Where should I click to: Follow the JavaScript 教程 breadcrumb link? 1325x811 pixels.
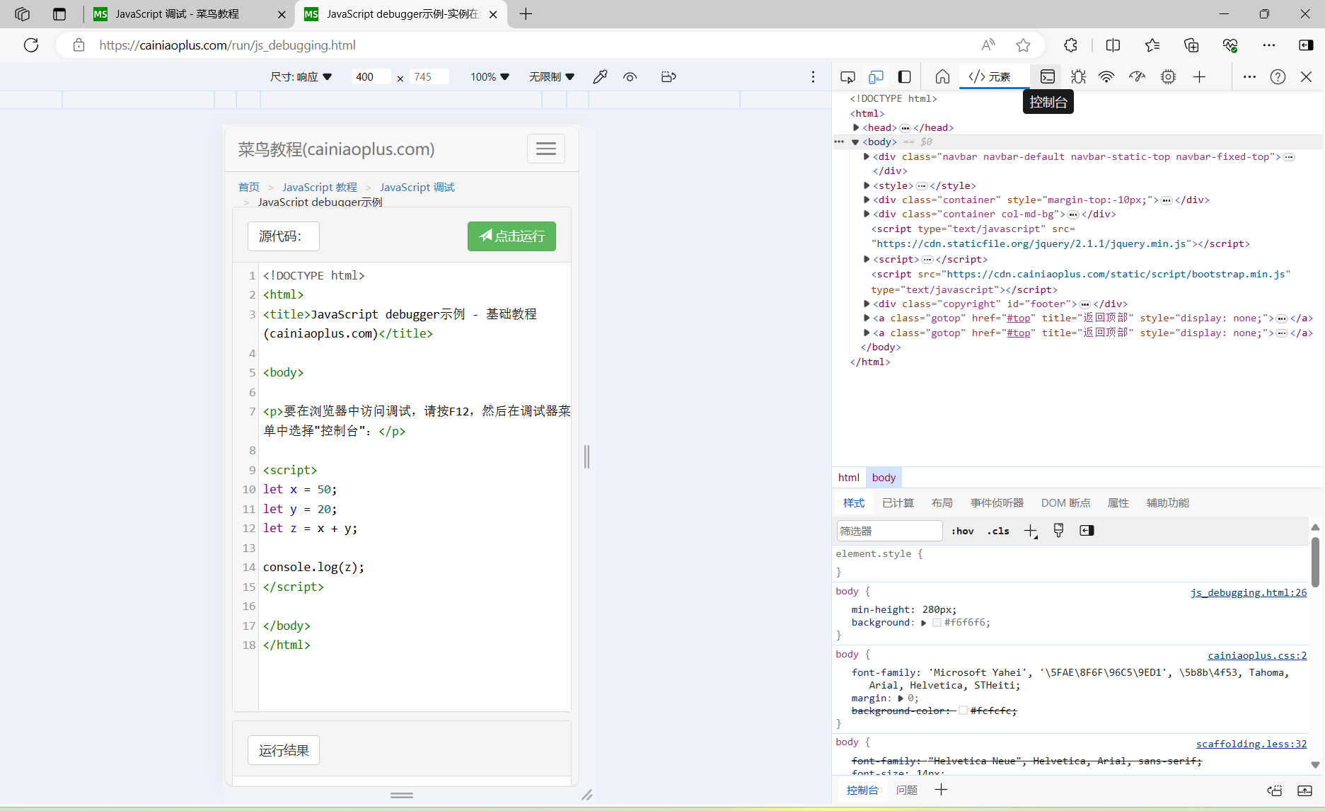point(320,187)
